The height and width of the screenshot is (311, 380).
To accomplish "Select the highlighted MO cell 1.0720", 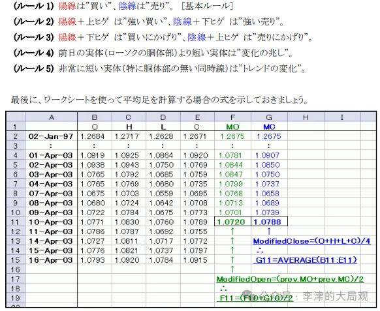I will point(232,222).
